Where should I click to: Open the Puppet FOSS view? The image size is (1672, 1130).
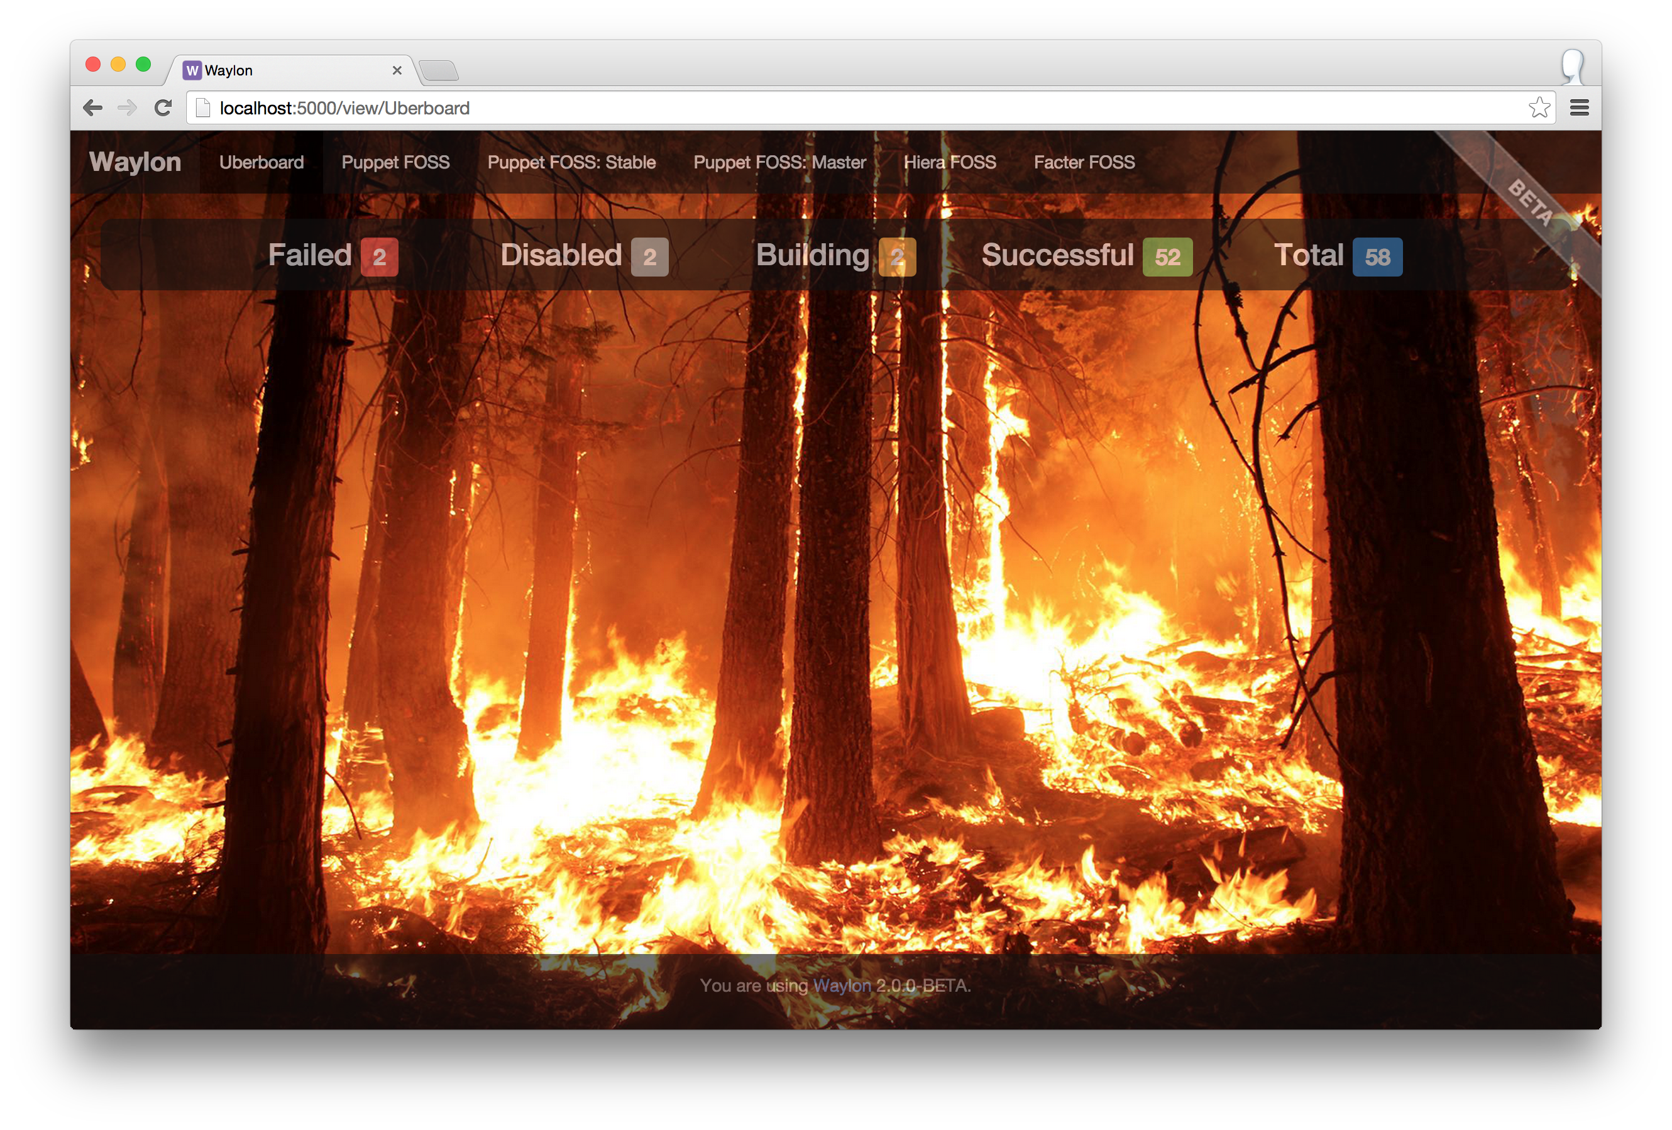[x=395, y=163]
